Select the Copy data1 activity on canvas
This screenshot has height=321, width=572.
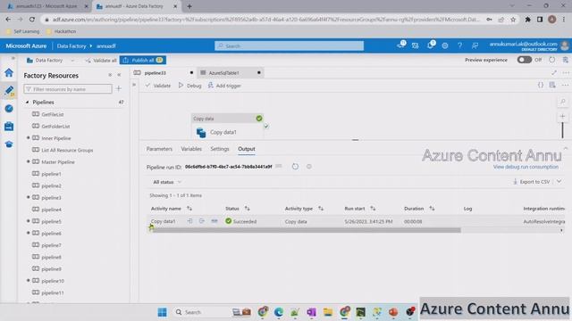(227, 127)
